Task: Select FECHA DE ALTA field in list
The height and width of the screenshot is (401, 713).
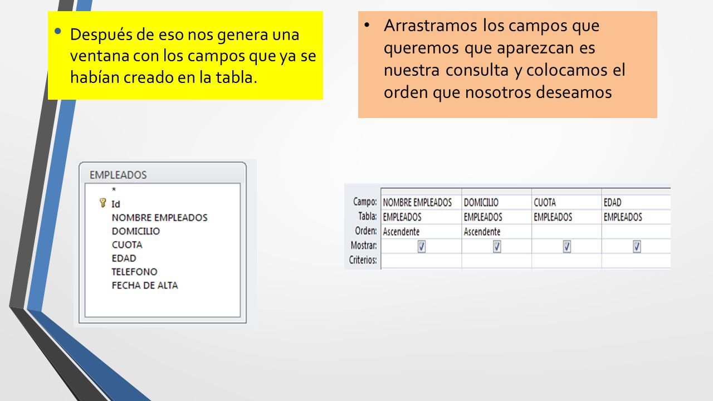Action: pyautogui.click(x=145, y=285)
